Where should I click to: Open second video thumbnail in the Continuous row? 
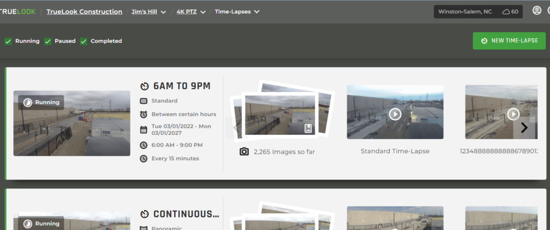click(x=501, y=218)
